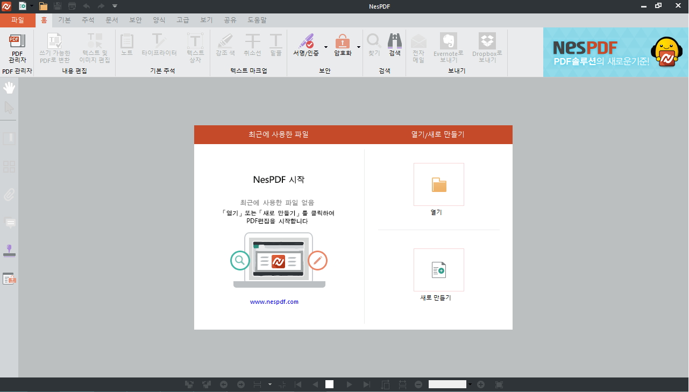Click the undo arrow in title bar
The height and width of the screenshot is (392, 689).
tap(87, 6)
